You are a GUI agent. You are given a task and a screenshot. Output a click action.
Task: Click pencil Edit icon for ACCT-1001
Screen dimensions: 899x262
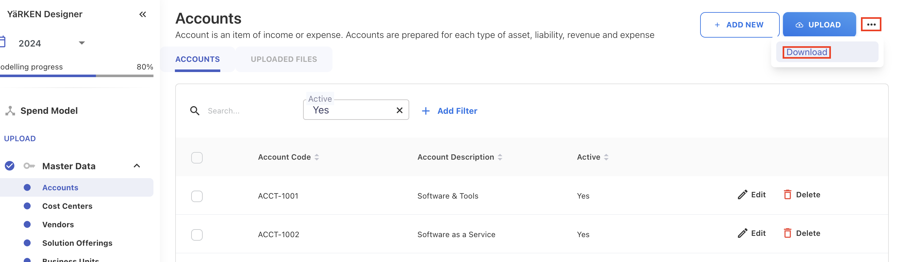point(742,194)
